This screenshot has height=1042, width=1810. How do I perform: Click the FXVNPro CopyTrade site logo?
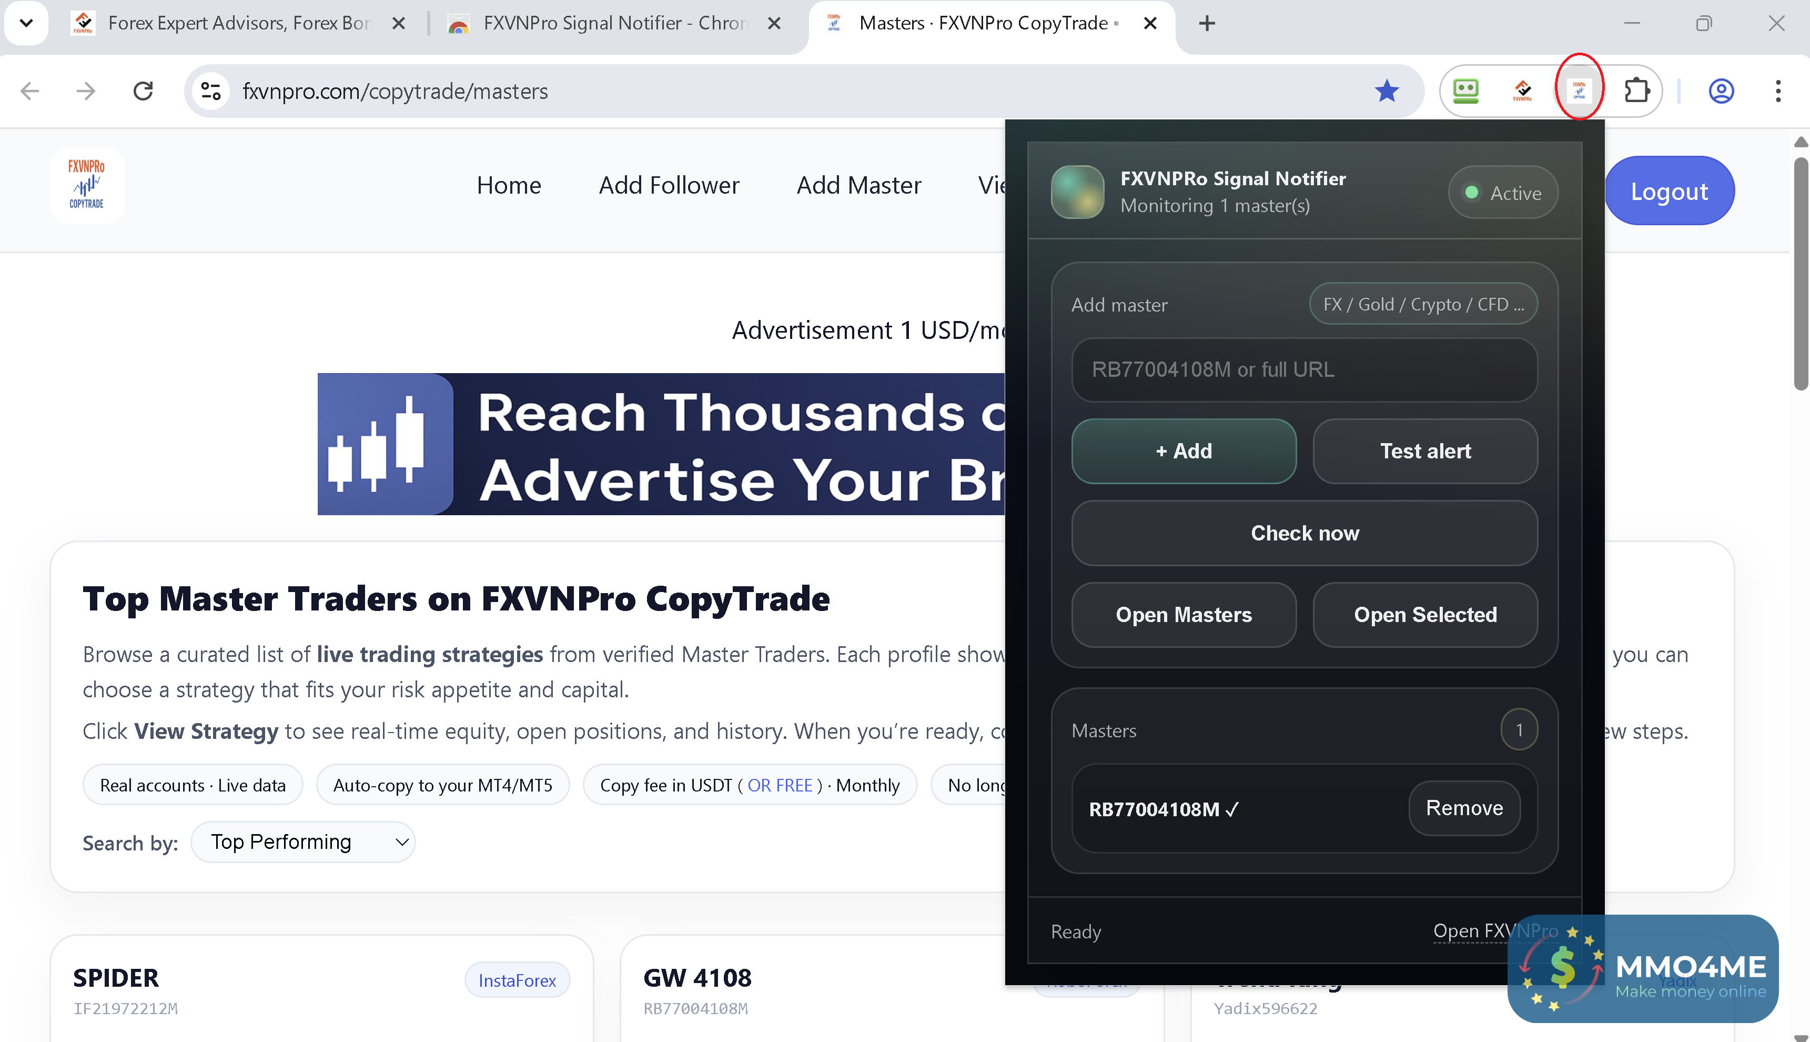[87, 185]
